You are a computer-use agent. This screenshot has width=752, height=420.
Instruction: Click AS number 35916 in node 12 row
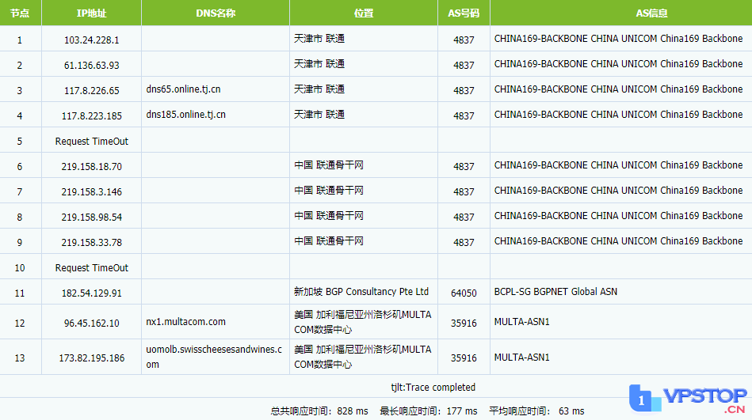pyautogui.click(x=464, y=324)
